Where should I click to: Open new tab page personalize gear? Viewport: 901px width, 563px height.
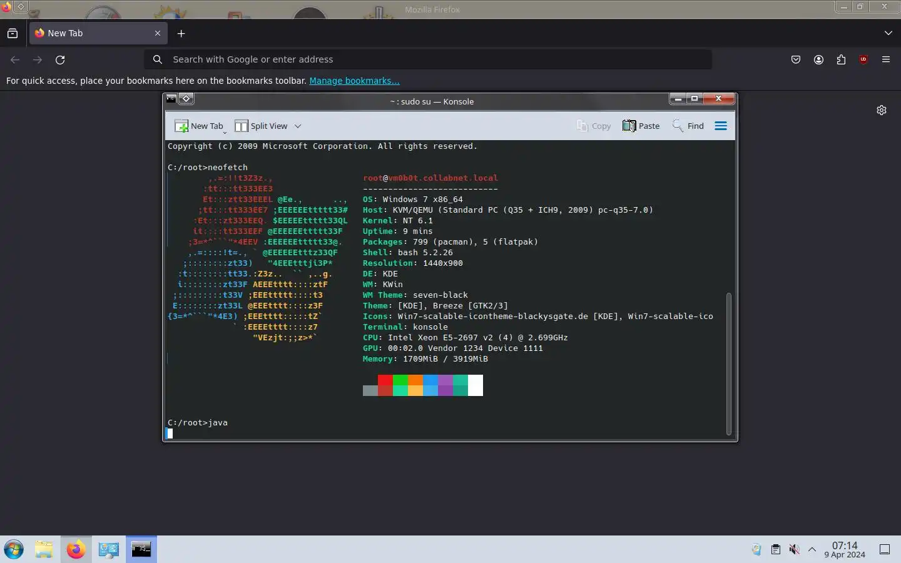[882, 110]
